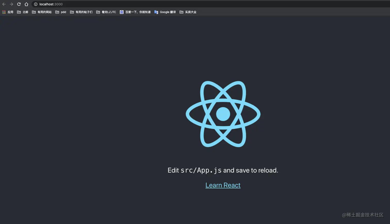Go back using the browser back arrow

pos(4,4)
